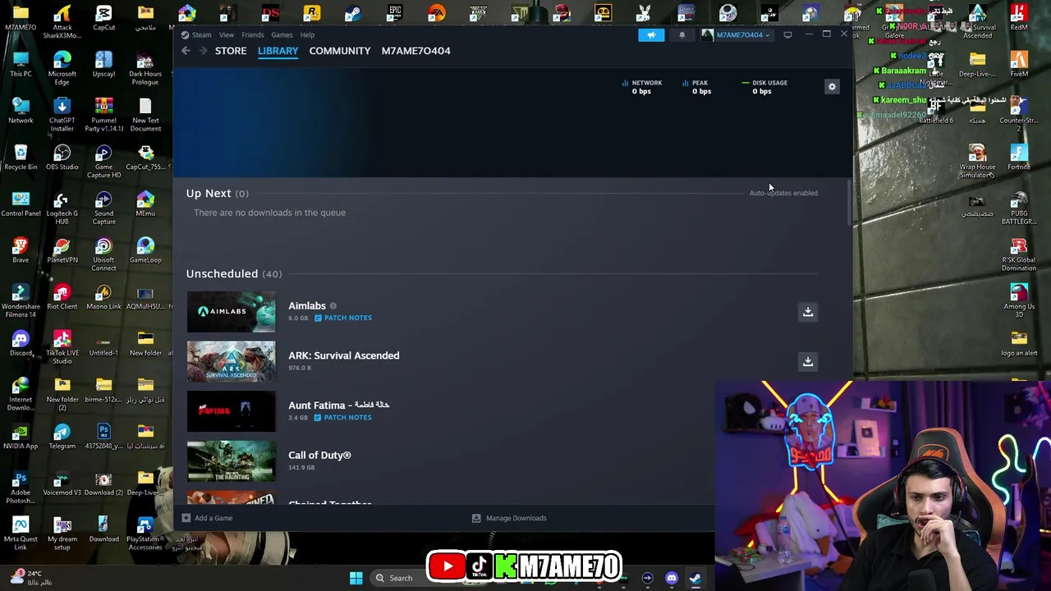
Task: Select the TikTok LIVE Studio desktop icon
Action: point(62,348)
